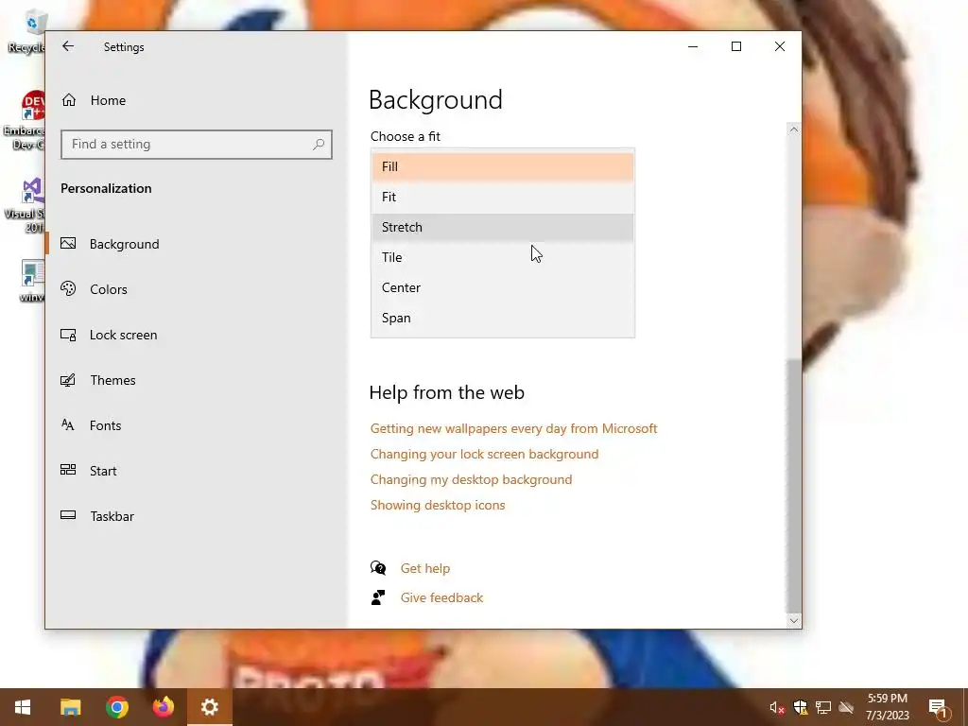968x726 pixels.
Task: Choose Tile fit option
Action: tap(503, 257)
